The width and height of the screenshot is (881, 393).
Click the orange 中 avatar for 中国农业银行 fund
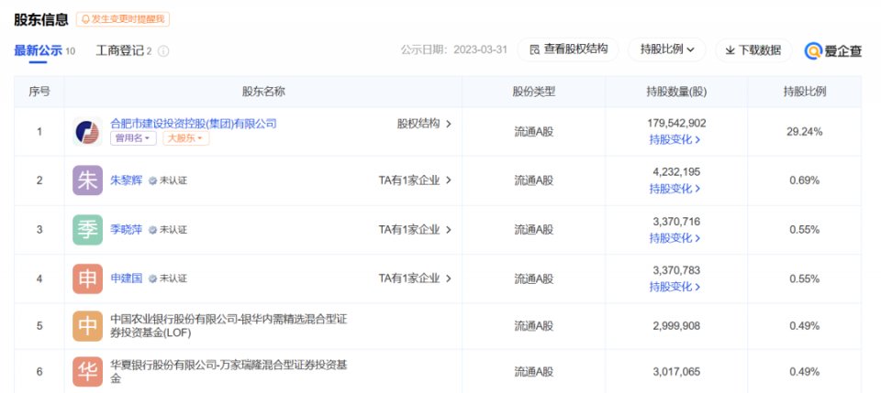[88, 326]
